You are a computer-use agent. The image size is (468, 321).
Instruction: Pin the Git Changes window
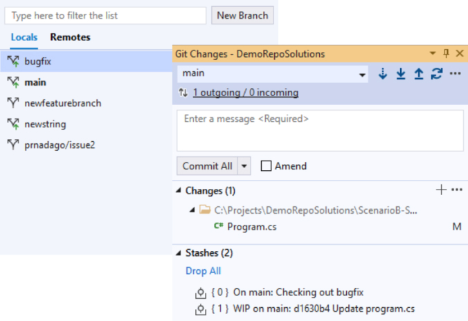pos(446,53)
